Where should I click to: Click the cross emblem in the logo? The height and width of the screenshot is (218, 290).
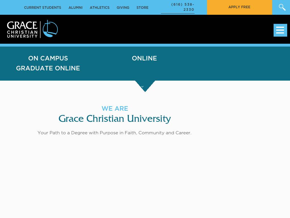coord(50,29)
